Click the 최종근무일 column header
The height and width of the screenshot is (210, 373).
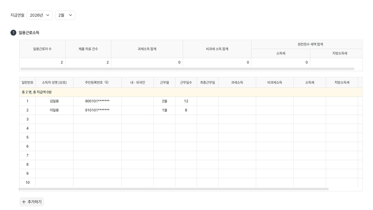click(x=207, y=83)
